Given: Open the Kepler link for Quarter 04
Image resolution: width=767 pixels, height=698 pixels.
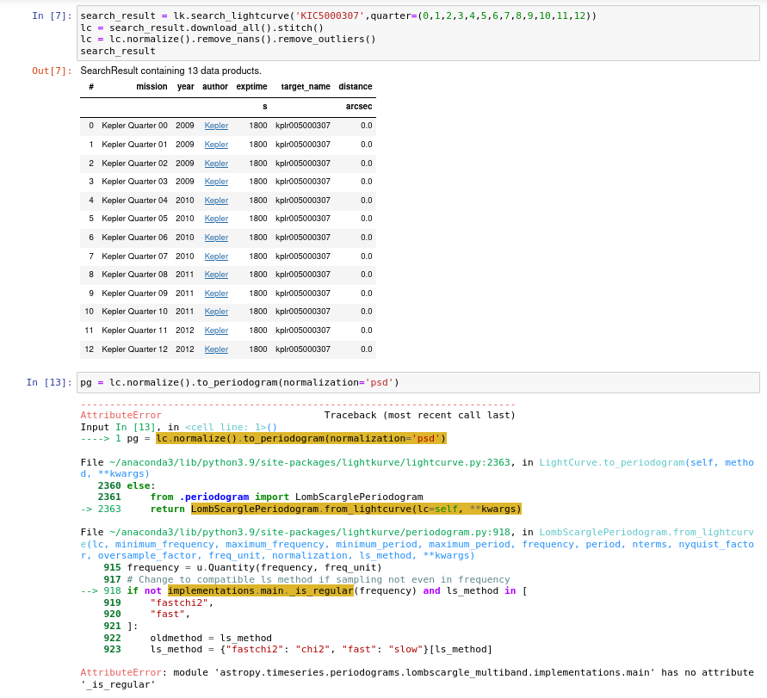Looking at the screenshot, I should click(x=216, y=200).
